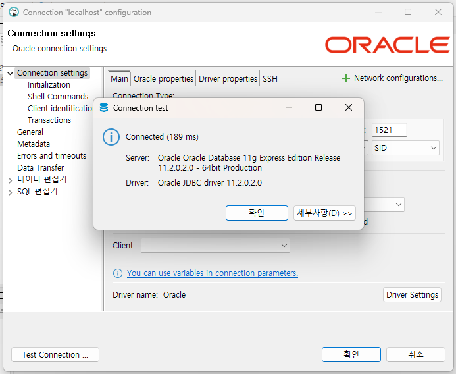This screenshot has height=374, width=456.
Task: Switch to the Oracle properties tab
Action: point(163,78)
